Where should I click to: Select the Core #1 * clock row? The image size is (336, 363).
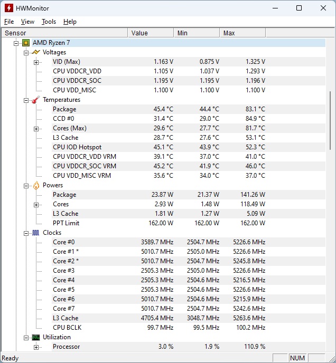[189, 252]
